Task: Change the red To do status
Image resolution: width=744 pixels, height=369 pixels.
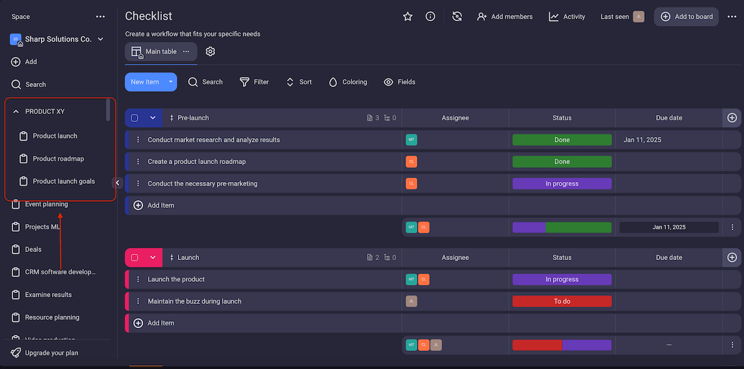Action: click(x=562, y=302)
